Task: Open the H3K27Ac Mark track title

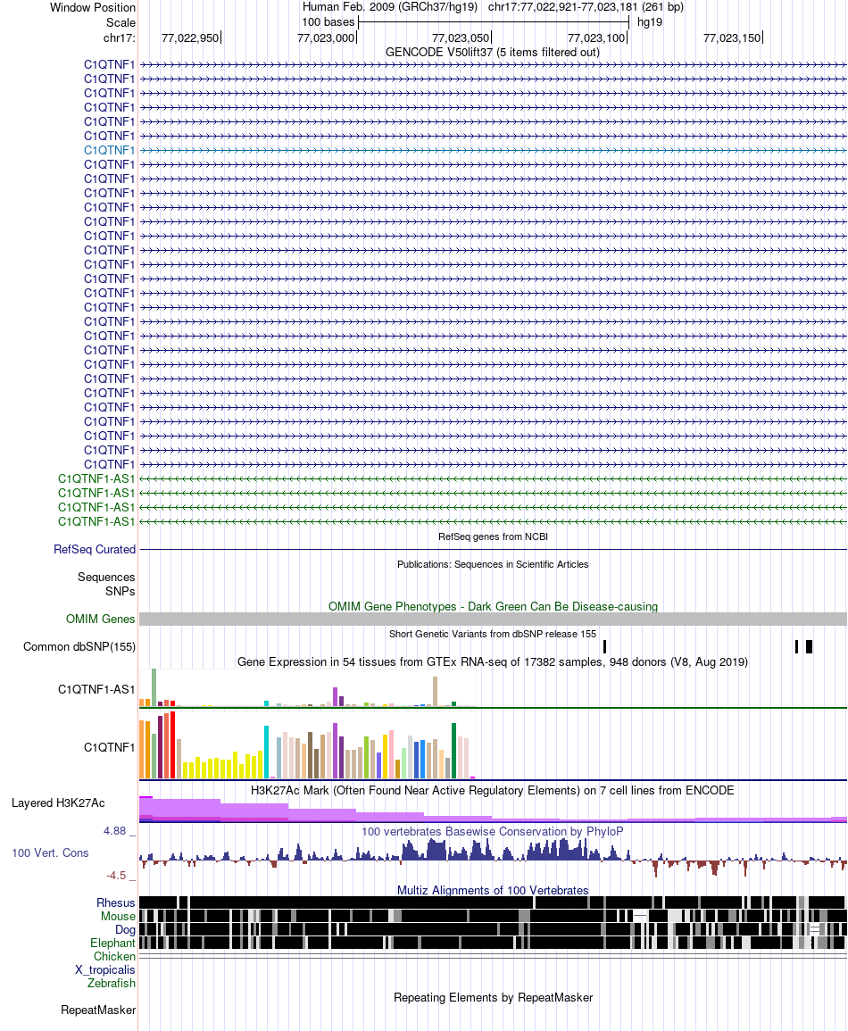Action: (493, 790)
